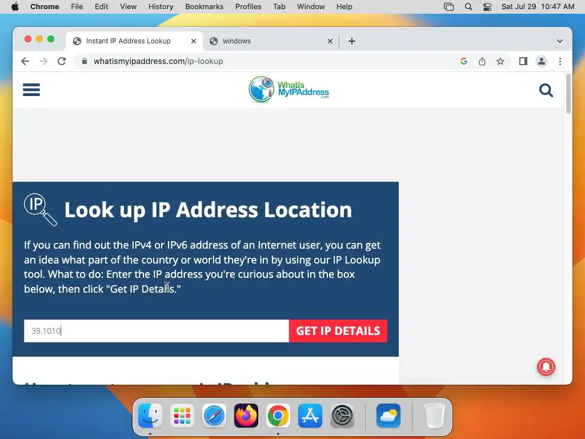Viewport: 585px width, 439px height.
Task: Close the windows tab
Action: tap(330, 41)
